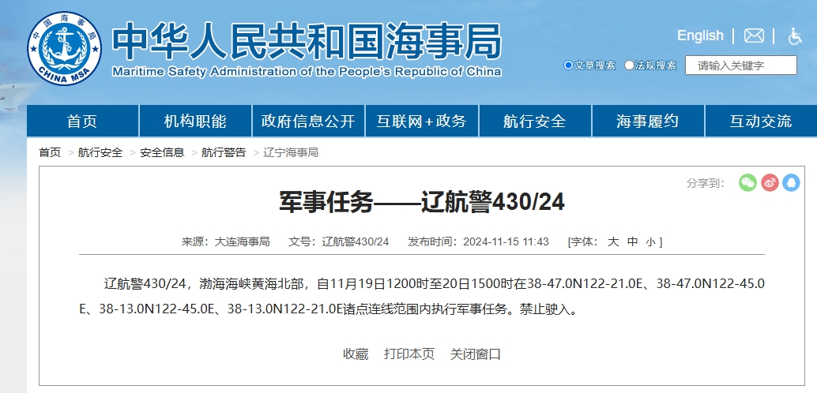Set font size to 小

point(650,241)
